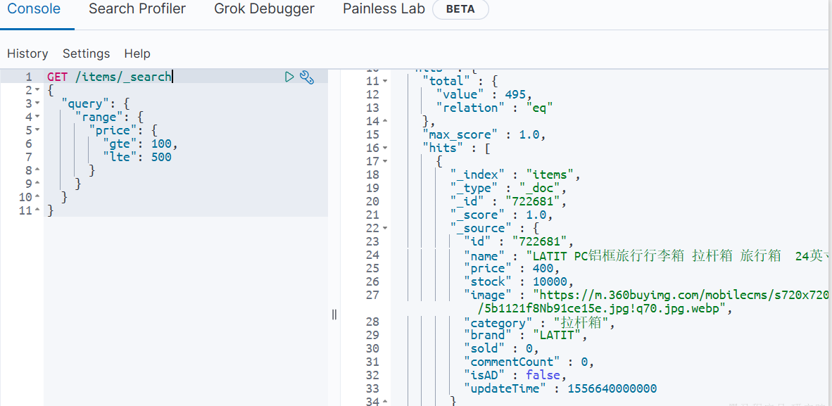Viewport: 832px width, 406px height.
Task: Click the "_type" : "_doc" line
Action: (x=509, y=188)
